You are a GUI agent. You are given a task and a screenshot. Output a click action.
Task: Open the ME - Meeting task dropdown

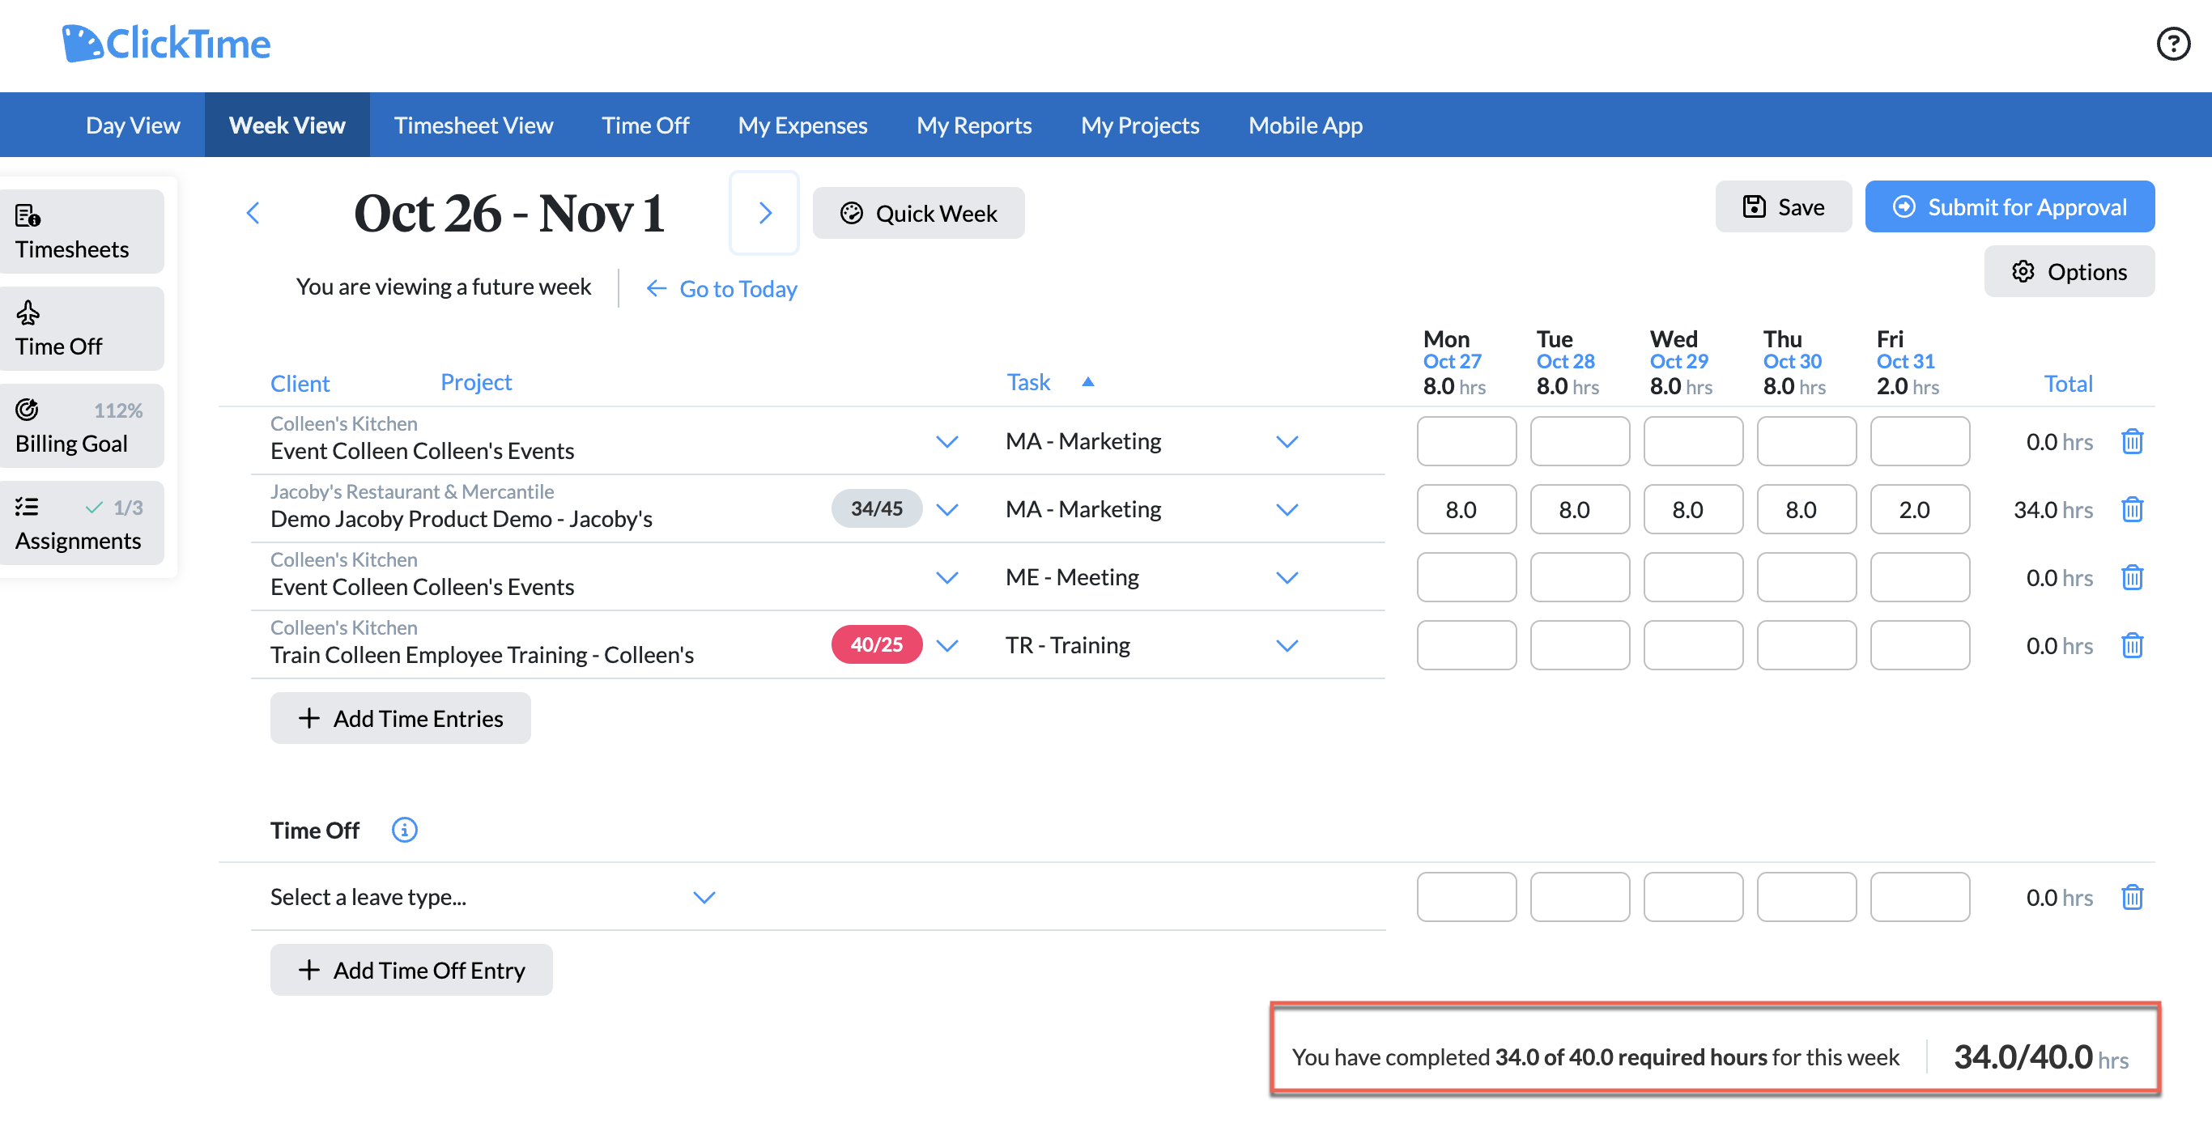(x=1287, y=577)
